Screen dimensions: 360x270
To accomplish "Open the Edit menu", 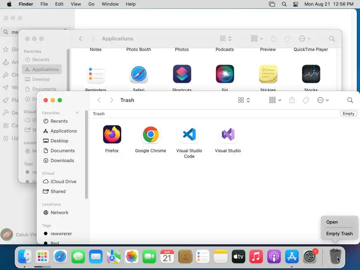I will 59,4.
